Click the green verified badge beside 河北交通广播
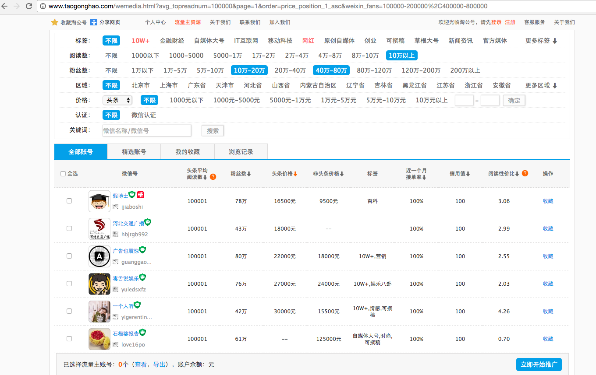Viewport: 596px width, 375px height. [148, 222]
